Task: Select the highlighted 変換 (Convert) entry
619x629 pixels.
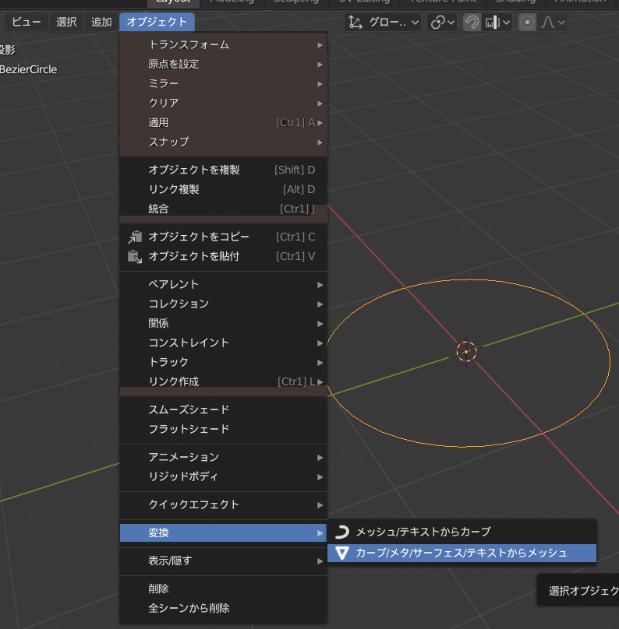Action: 223,532
